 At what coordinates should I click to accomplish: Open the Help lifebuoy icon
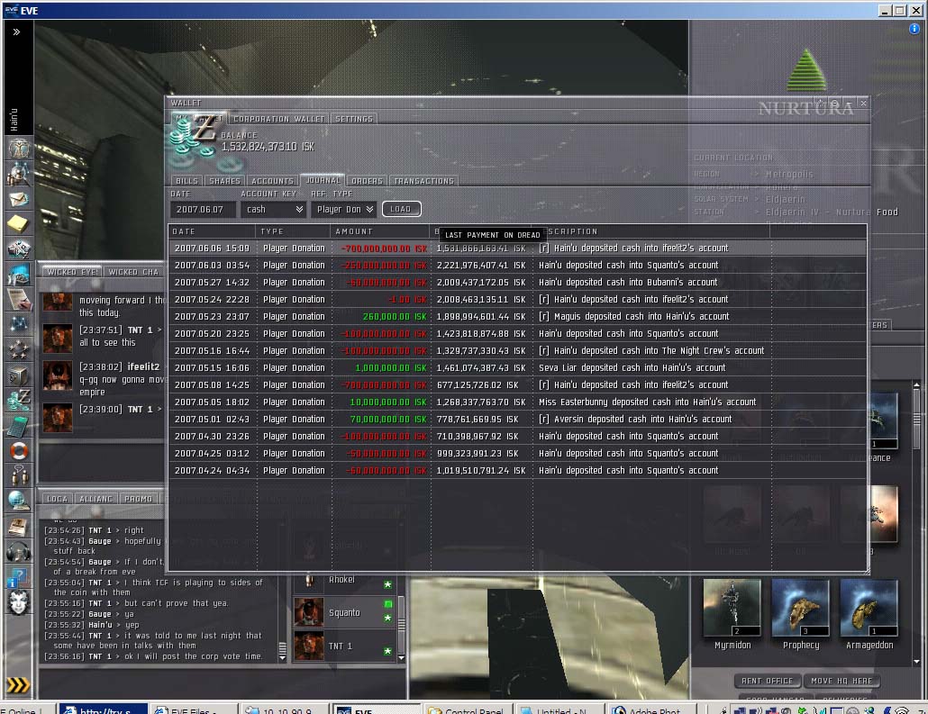19,451
